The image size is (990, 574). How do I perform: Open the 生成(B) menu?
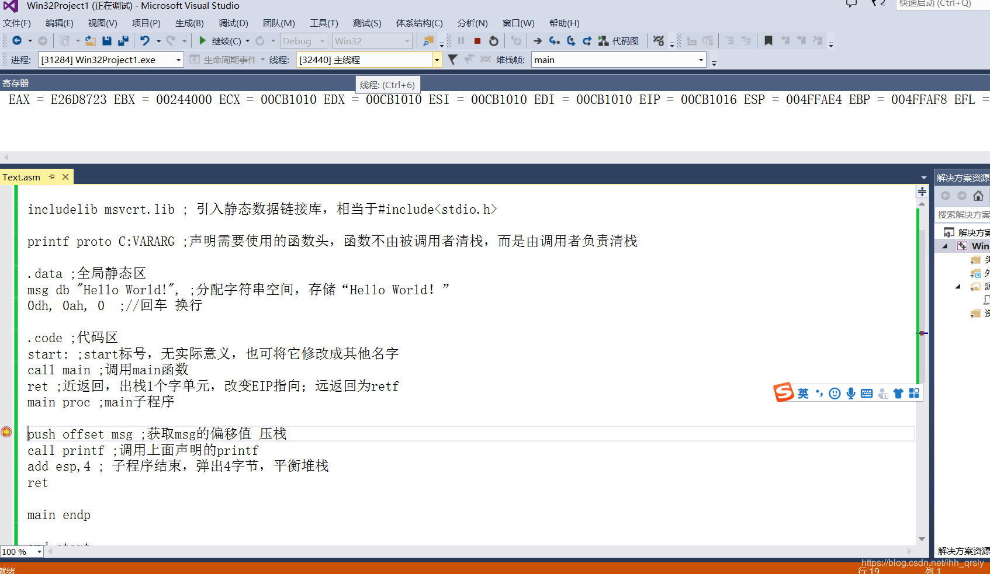point(189,23)
